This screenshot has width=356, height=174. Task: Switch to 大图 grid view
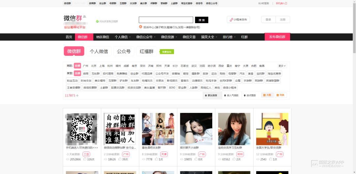pos(267,95)
